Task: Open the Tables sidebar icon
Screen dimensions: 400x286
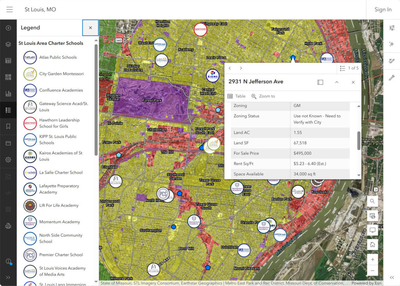Action: point(8,61)
